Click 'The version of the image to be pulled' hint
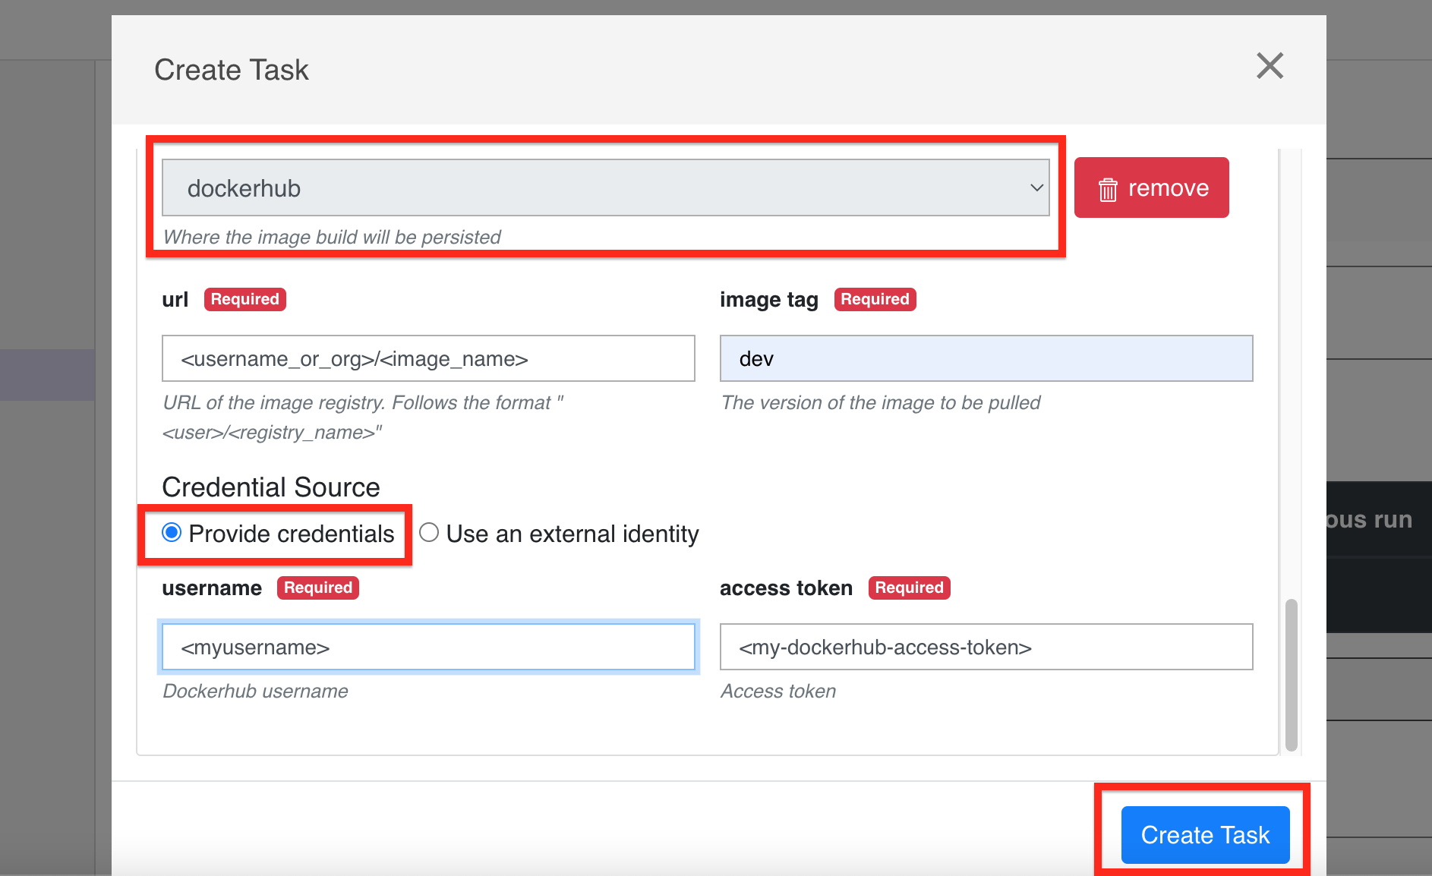The width and height of the screenshot is (1432, 876). [881, 402]
